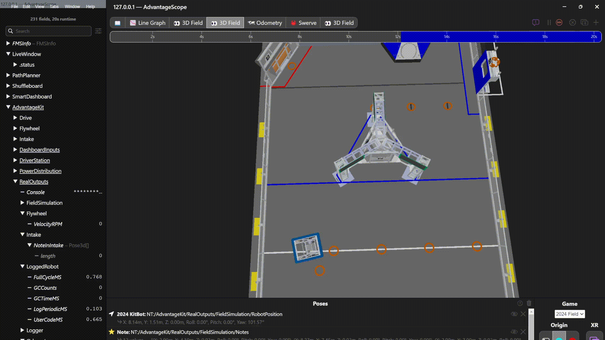The image size is (605, 340).
Task: Click the disconnect icon in toolbar
Action: click(x=572, y=23)
